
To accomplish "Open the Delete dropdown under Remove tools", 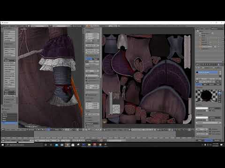I will pos(9,92).
